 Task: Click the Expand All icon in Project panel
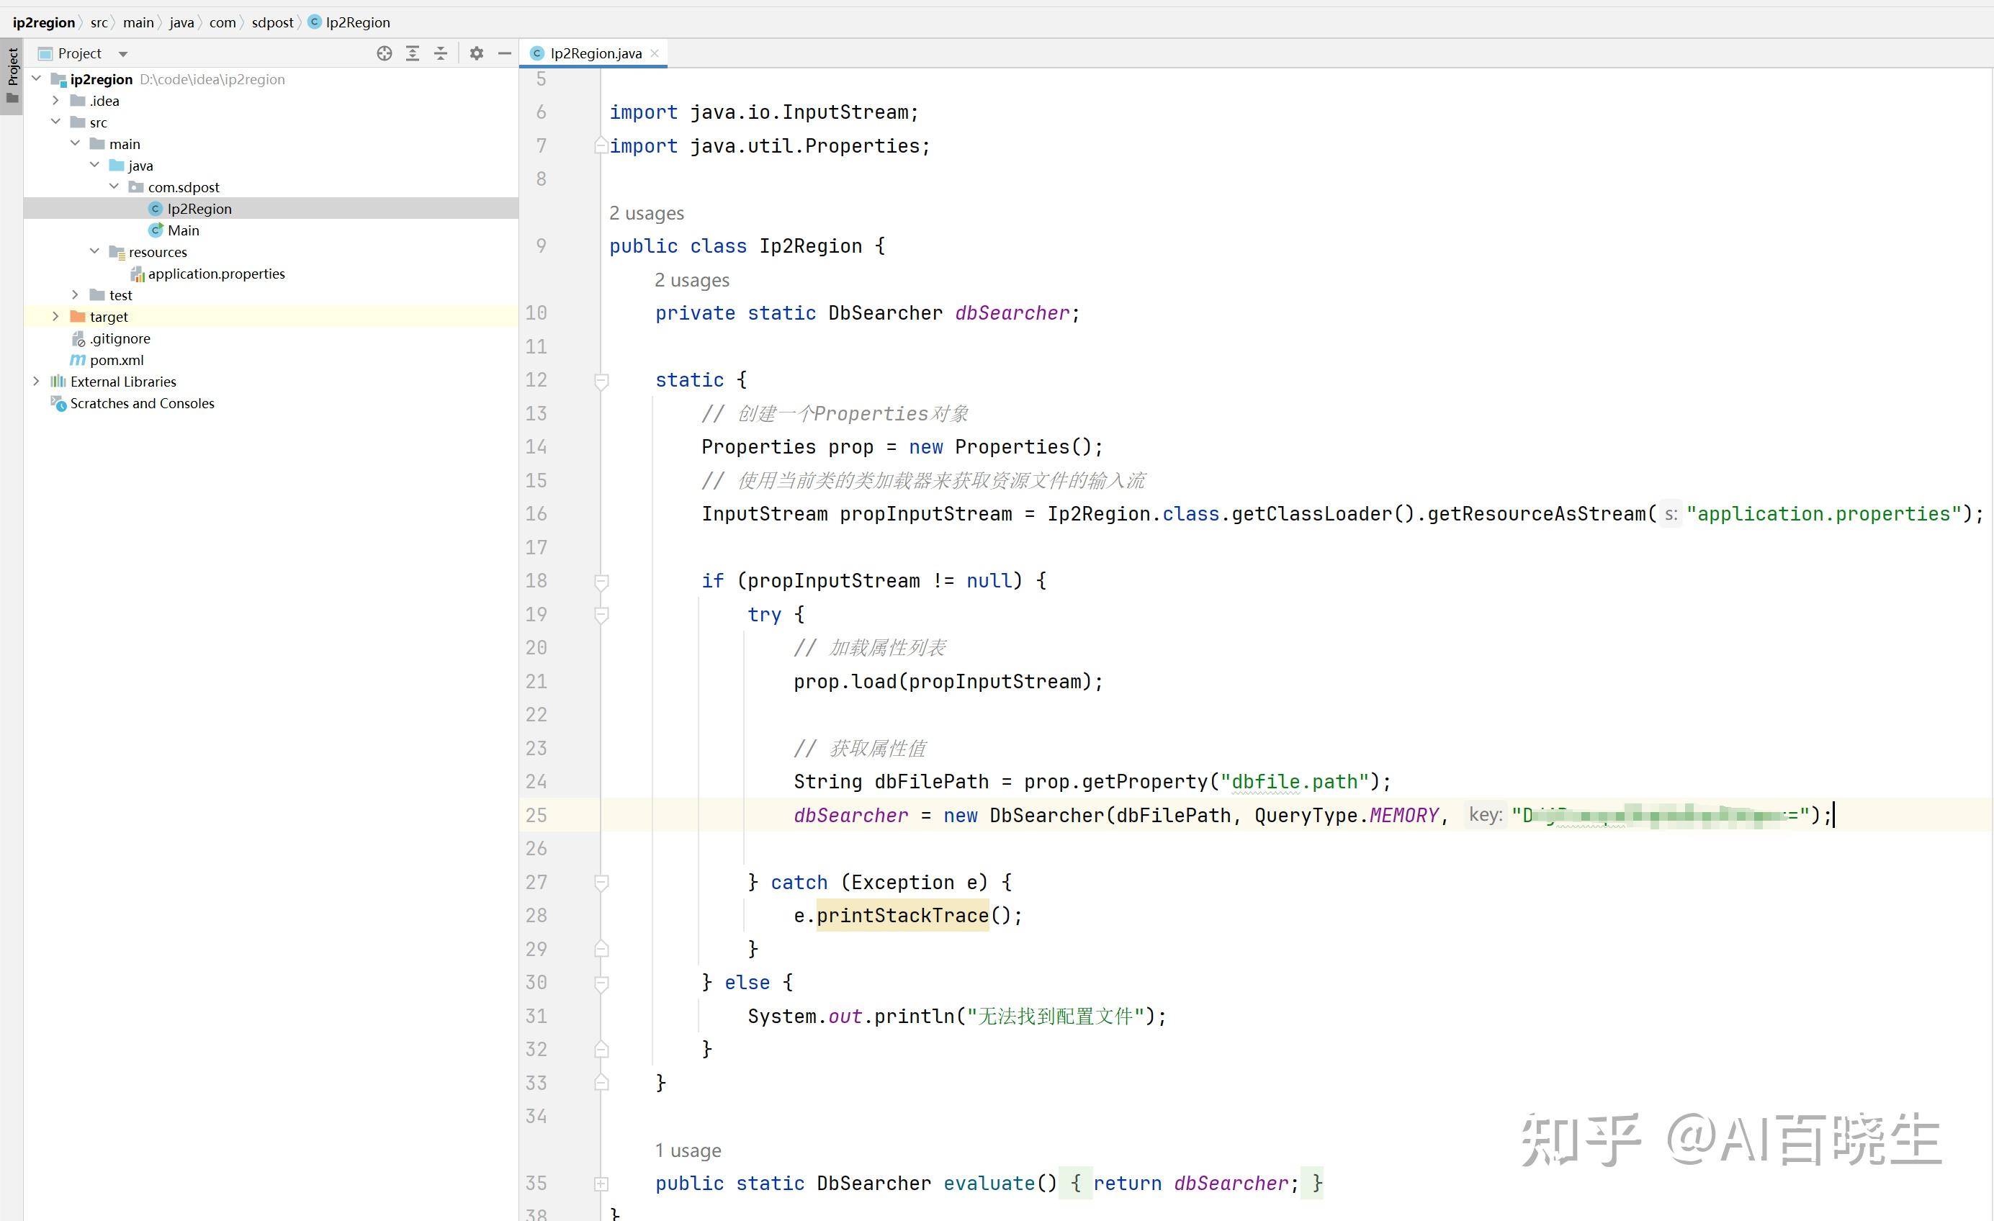413,53
